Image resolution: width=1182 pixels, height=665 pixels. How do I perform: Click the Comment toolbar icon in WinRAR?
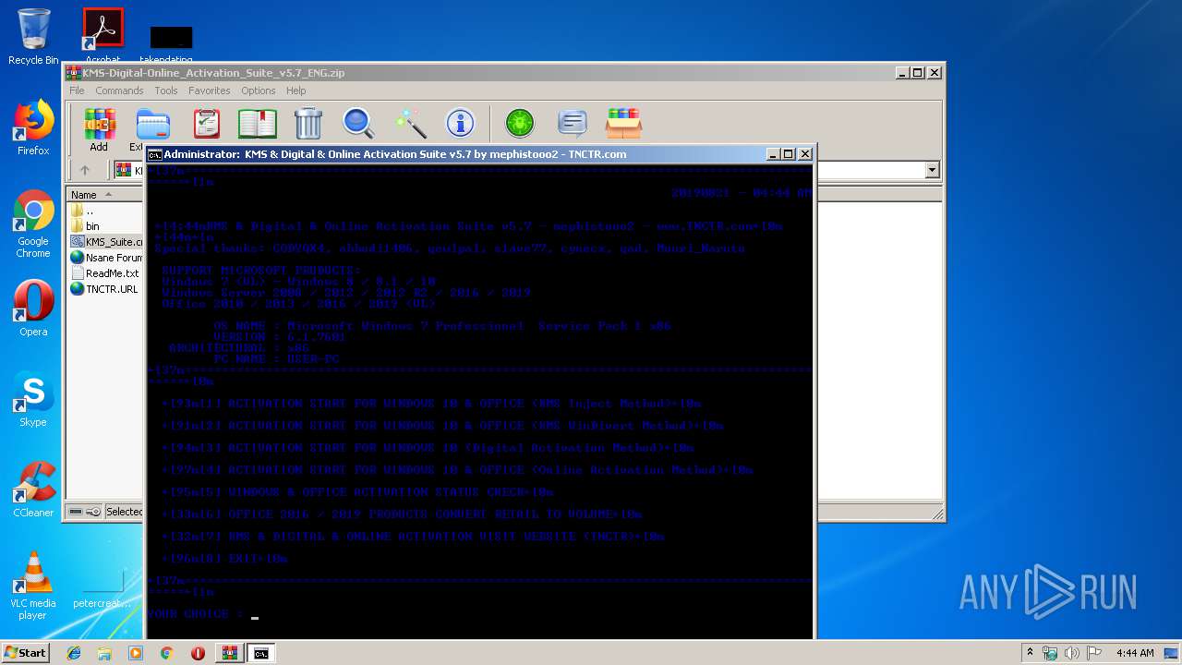pos(573,123)
